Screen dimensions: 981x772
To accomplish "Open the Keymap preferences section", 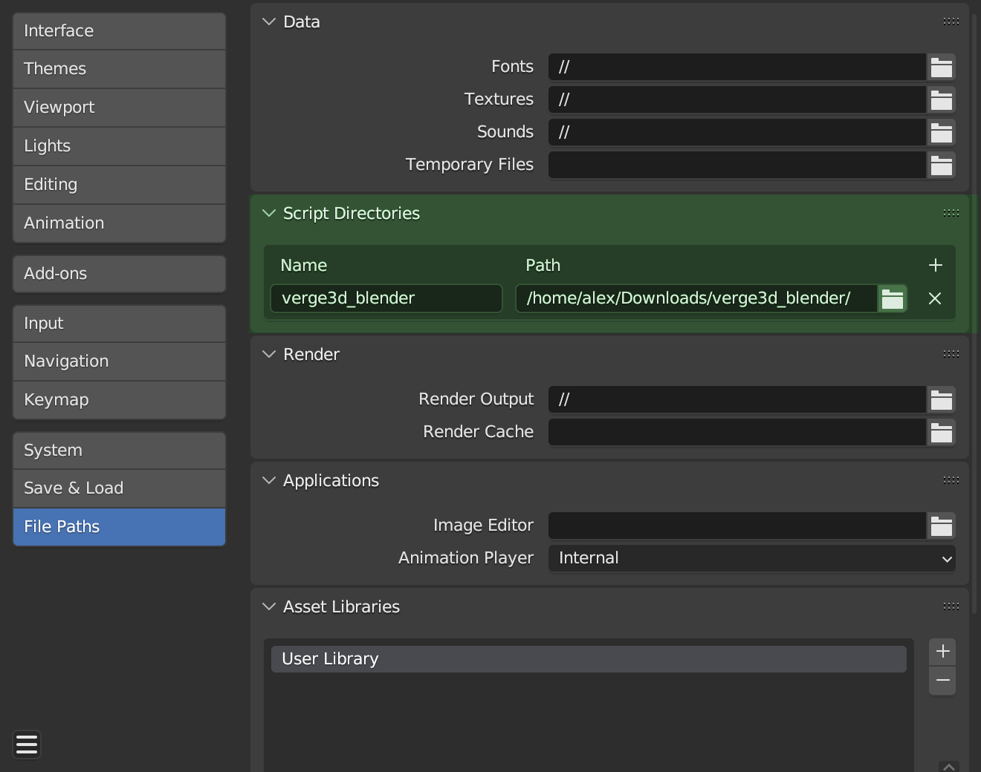I will [x=119, y=400].
